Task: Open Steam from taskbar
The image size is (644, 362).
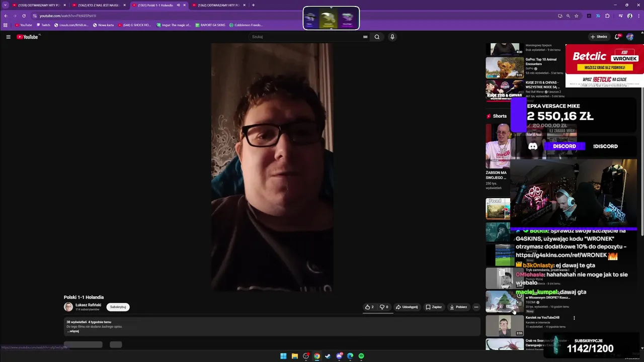Action: (328, 356)
